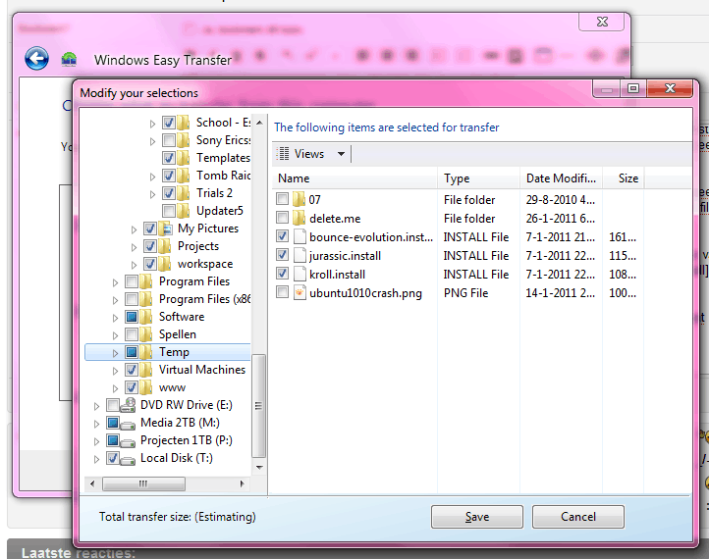Click the back arrow in Windows Easy Transfer
Image resolution: width=709 pixels, height=559 pixels.
[36, 59]
